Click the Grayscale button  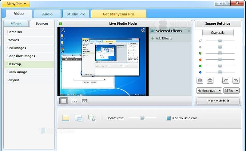click(x=218, y=33)
